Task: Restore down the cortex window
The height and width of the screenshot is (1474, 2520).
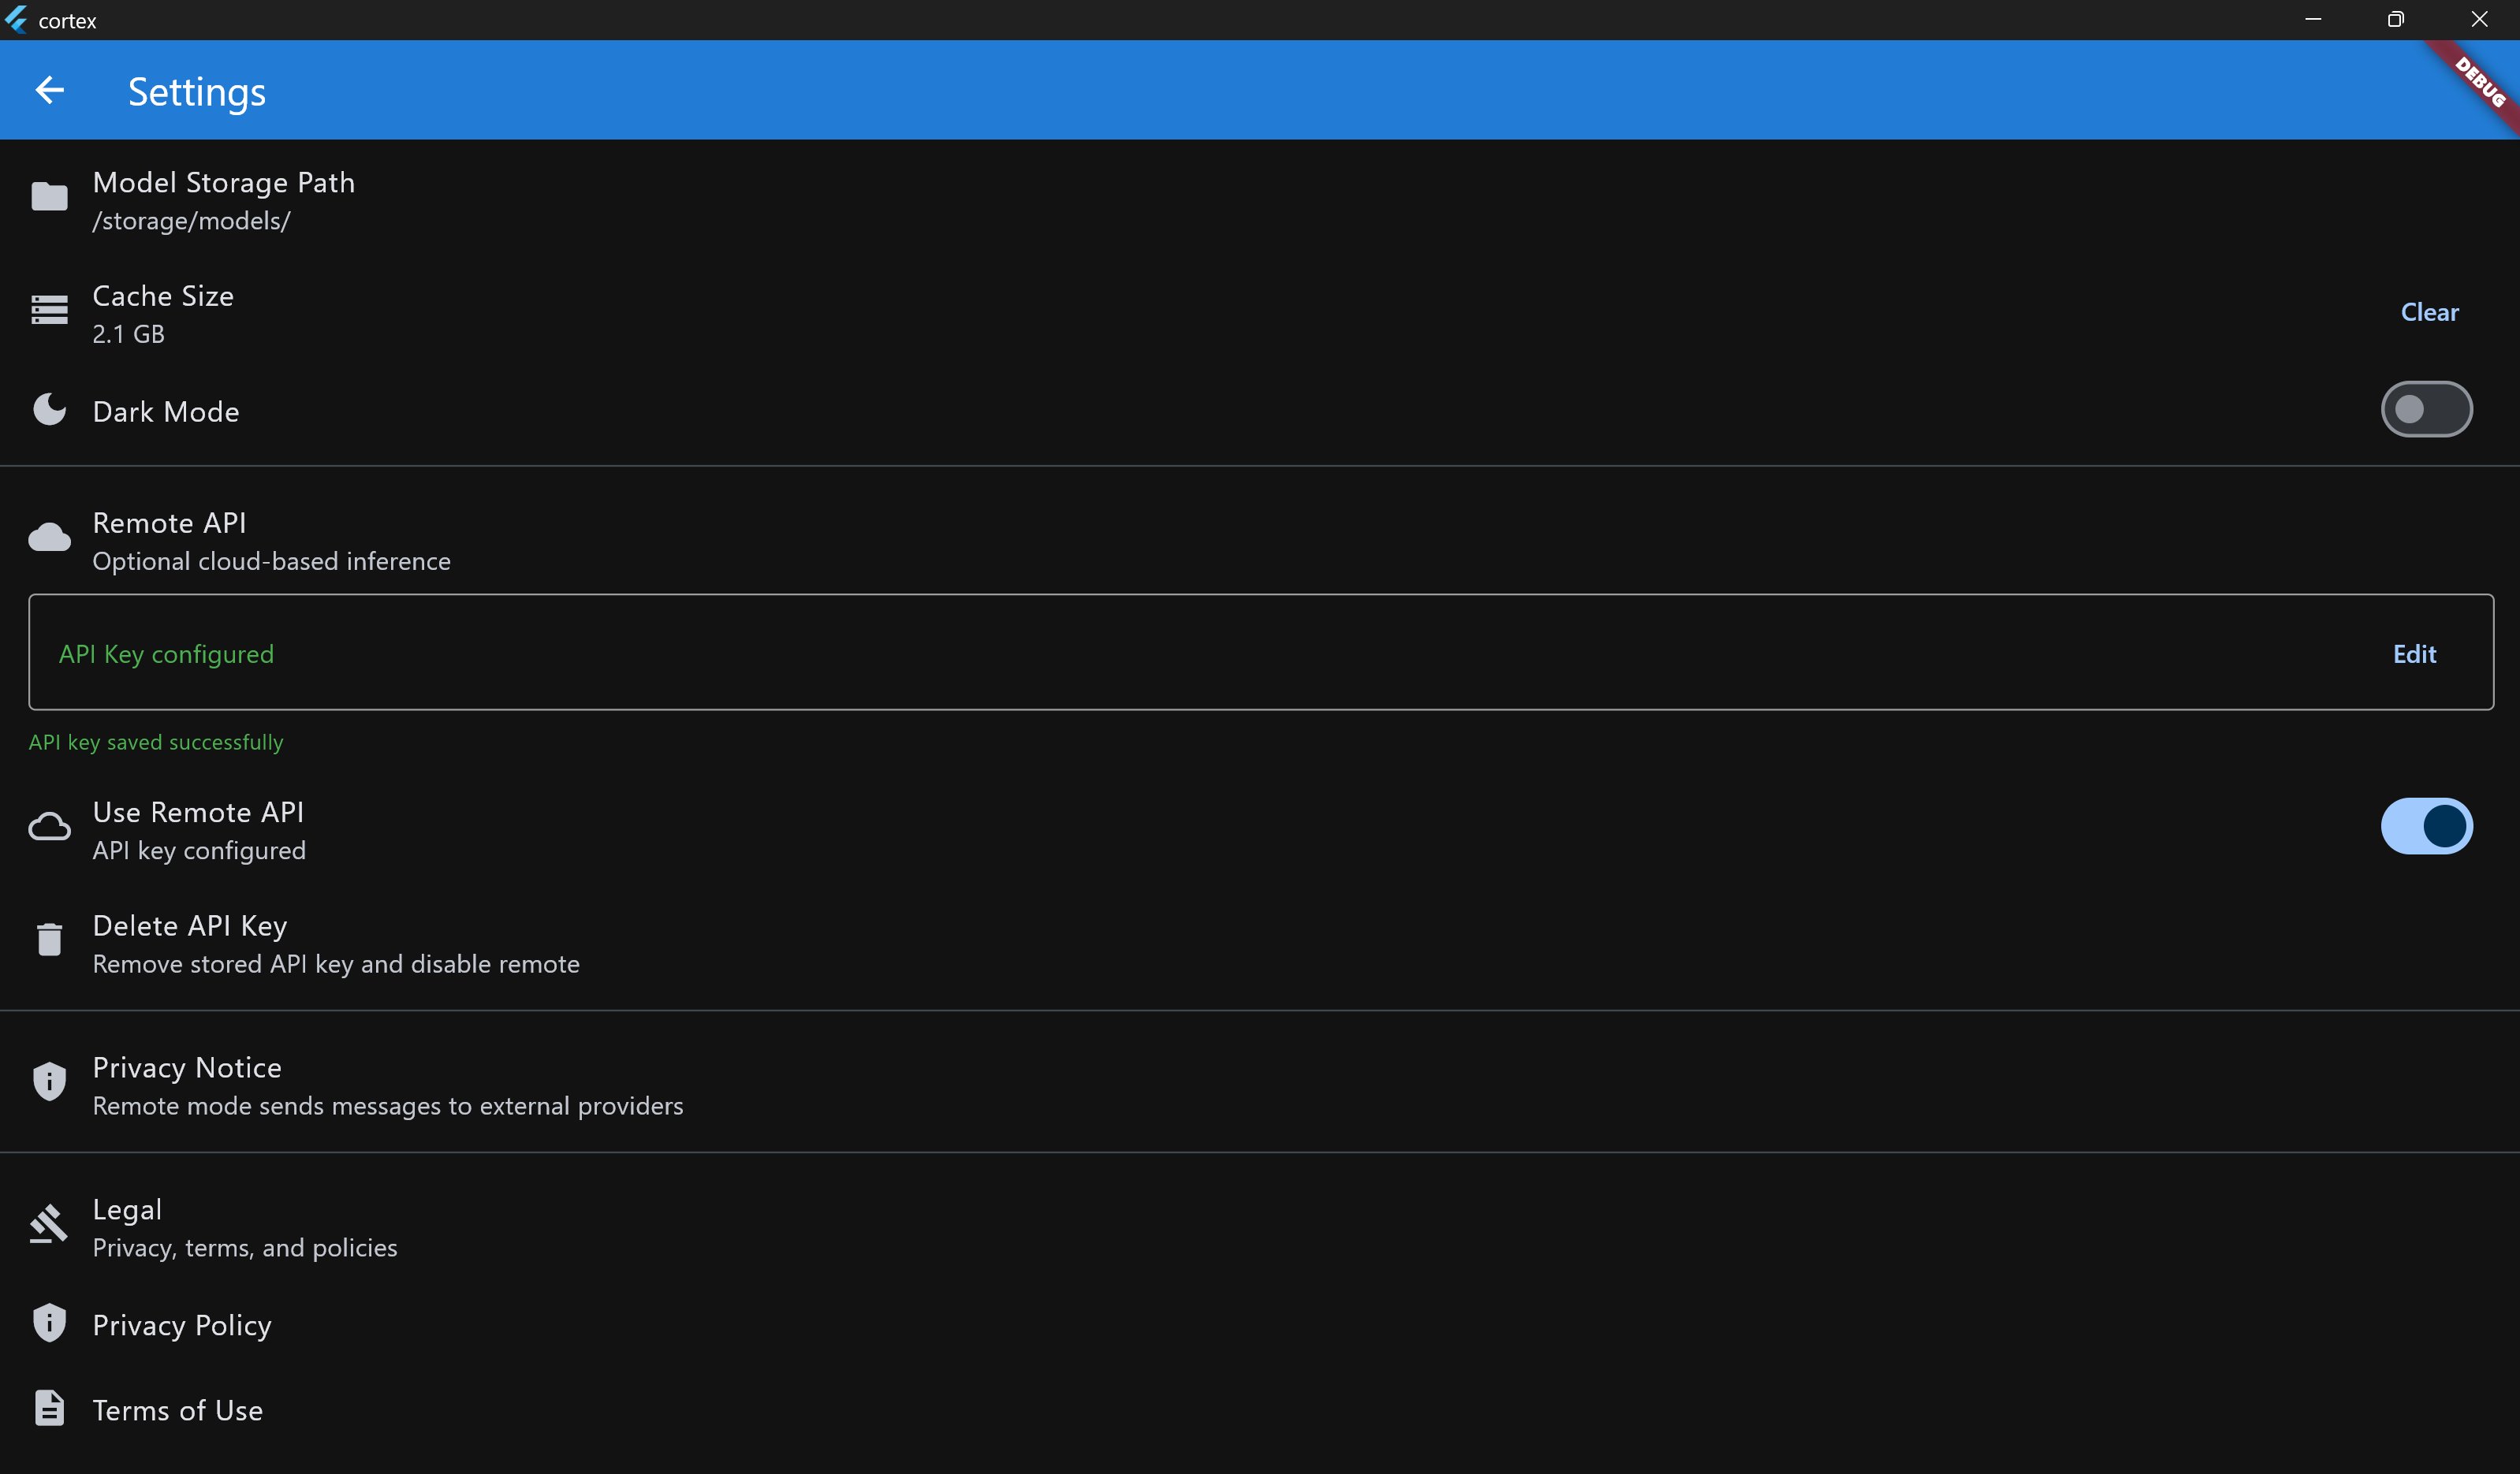Action: pyautogui.click(x=2395, y=20)
